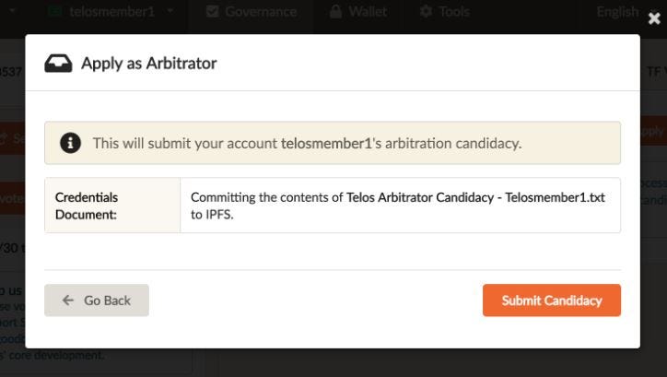Click the Telos Arbitrator Candidacy file name text

[475, 197]
